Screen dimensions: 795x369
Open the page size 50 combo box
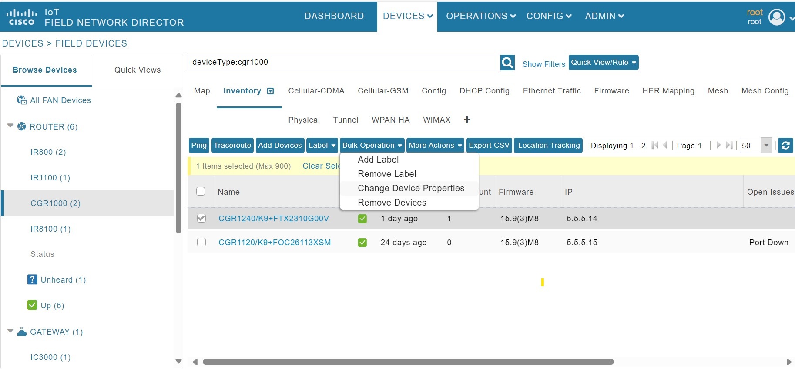pyautogui.click(x=755, y=145)
